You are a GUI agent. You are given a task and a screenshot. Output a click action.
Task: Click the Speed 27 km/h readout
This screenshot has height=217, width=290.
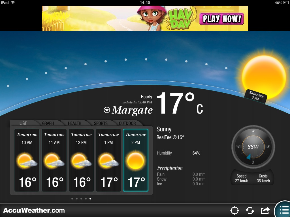(x=242, y=179)
